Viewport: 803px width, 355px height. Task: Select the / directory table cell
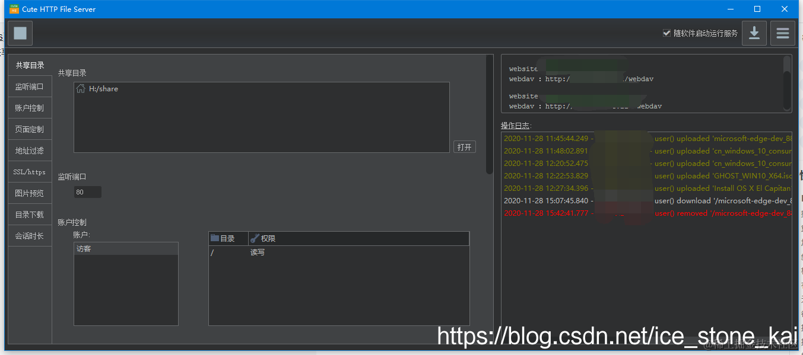coord(228,252)
